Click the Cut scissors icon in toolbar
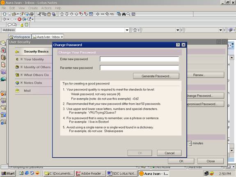 pyautogui.click(x=39, y=14)
